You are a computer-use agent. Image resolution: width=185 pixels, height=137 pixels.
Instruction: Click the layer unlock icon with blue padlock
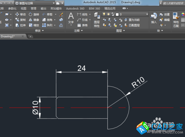pos(121,25)
